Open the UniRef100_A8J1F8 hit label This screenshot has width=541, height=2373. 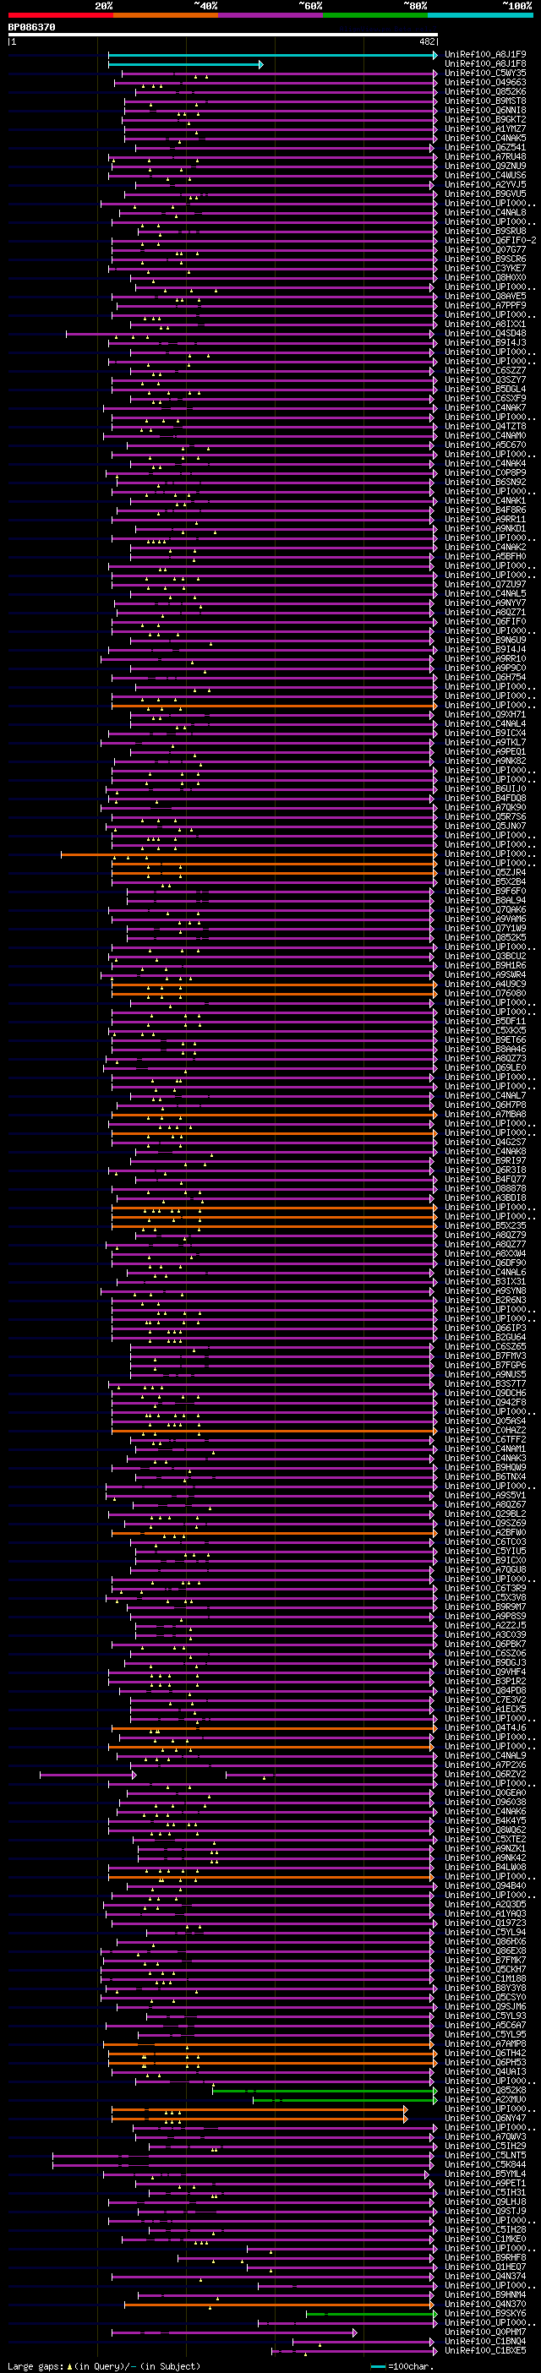click(x=484, y=63)
